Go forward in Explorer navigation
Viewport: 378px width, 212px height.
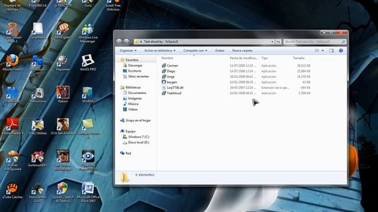pos(126,41)
